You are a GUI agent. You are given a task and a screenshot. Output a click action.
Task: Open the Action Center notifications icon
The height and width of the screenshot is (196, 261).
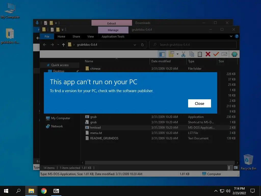click(253, 191)
